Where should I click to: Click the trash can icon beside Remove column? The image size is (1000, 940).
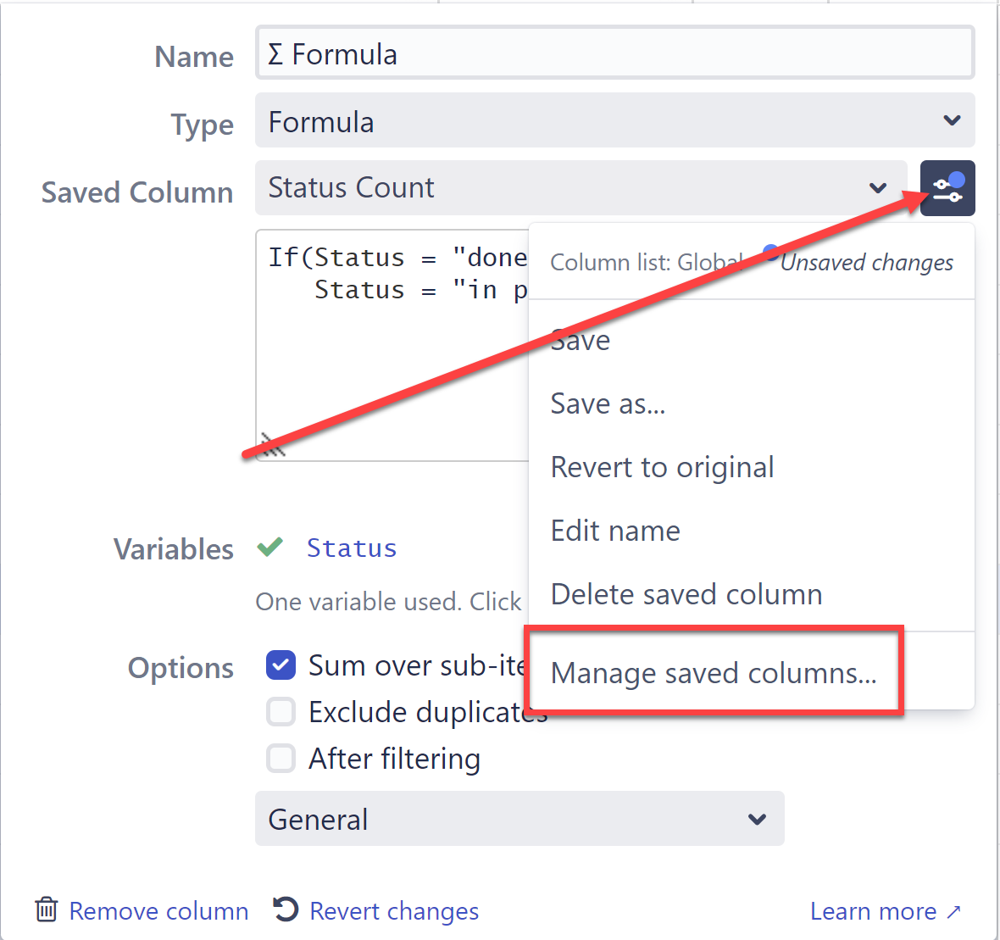(x=47, y=909)
